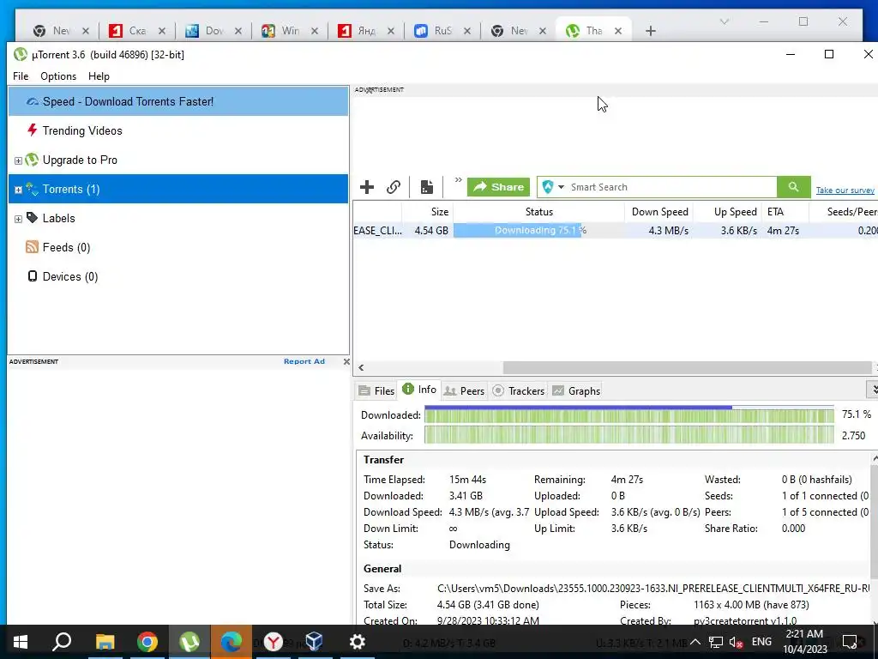Click the torrent list horizontal scrollbar
This screenshot has height=659, width=878.
click(687, 368)
